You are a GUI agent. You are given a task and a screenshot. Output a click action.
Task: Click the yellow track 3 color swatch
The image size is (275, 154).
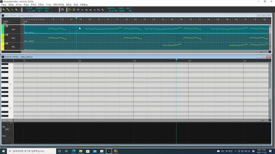coord(3,46)
